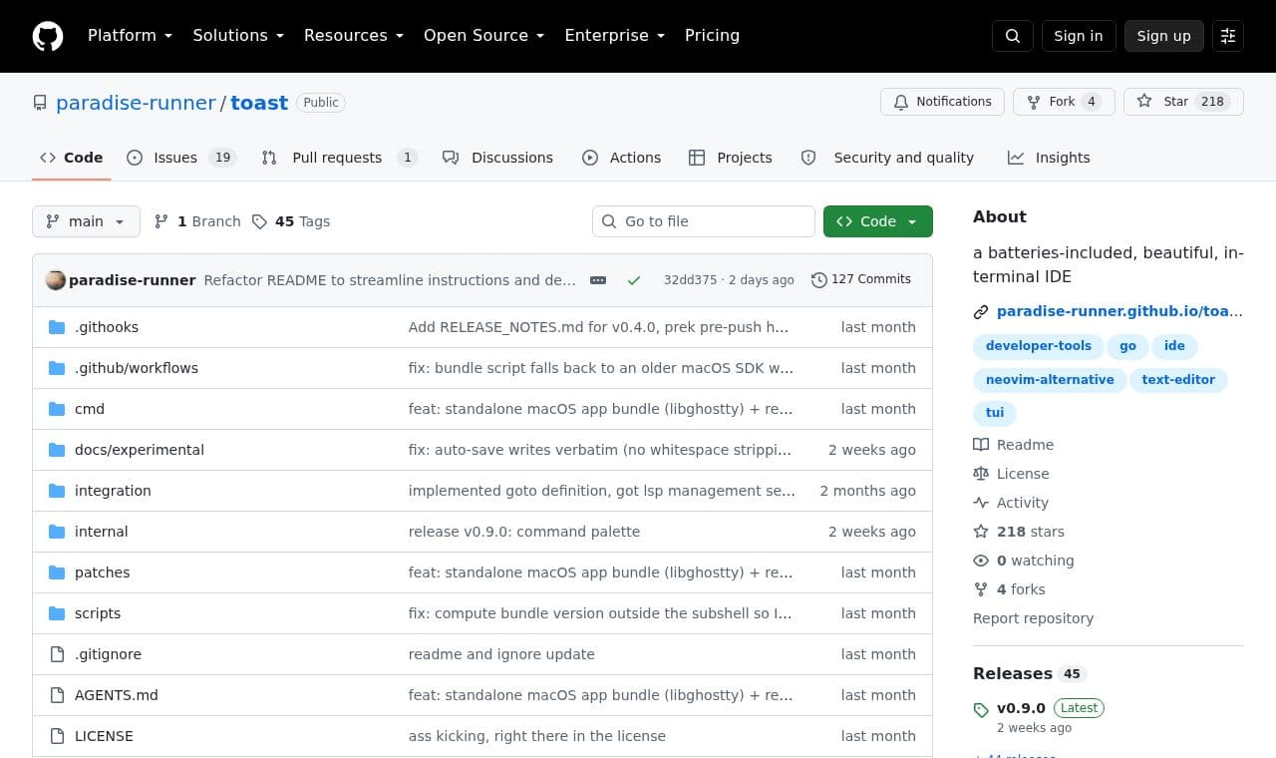
Task: Click the eye icon beside 0 watching
Action: click(x=981, y=561)
